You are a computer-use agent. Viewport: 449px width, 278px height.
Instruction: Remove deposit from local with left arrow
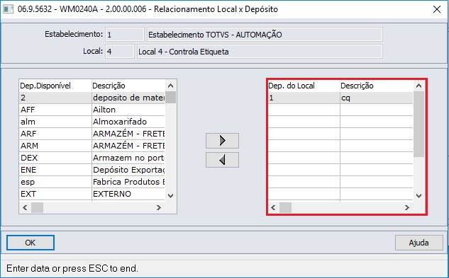(x=222, y=160)
